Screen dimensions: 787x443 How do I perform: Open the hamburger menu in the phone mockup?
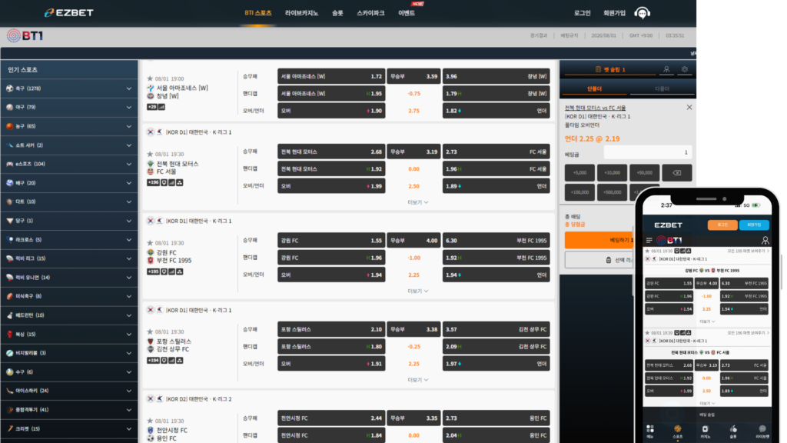click(649, 240)
